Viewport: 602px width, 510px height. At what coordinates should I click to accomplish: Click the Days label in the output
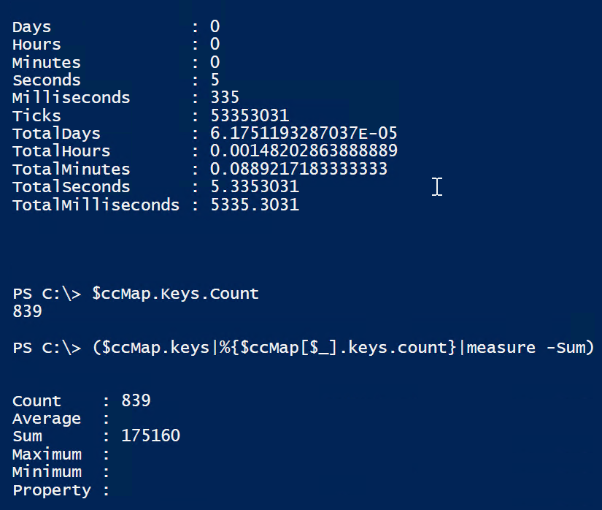pyautogui.click(x=31, y=27)
